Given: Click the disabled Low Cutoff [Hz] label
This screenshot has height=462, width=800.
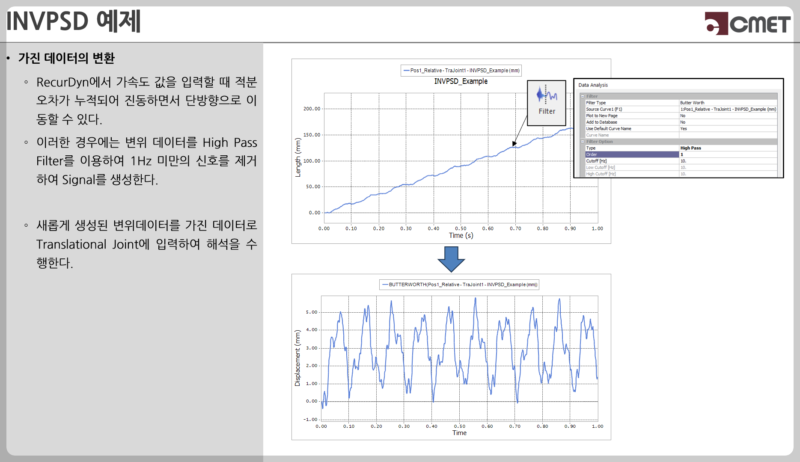Looking at the screenshot, I should (x=601, y=167).
